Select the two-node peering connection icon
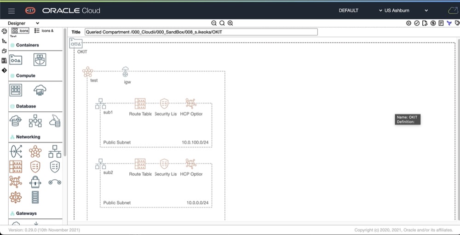 [55, 182]
